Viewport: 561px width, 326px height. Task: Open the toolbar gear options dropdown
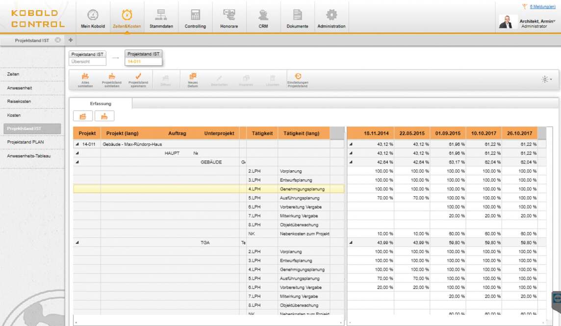[x=547, y=79]
